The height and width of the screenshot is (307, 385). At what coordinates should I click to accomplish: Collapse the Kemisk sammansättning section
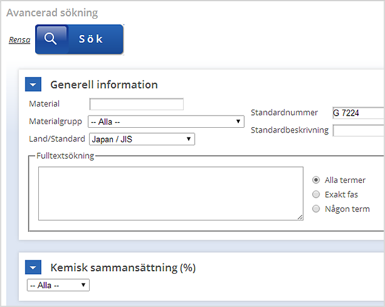tap(33, 267)
